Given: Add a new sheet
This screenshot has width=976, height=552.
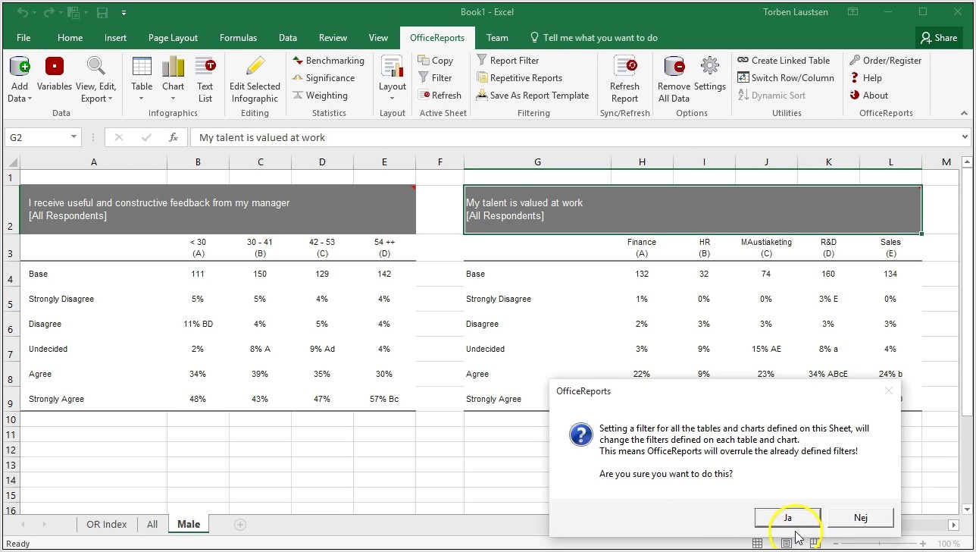Looking at the screenshot, I should click(240, 524).
